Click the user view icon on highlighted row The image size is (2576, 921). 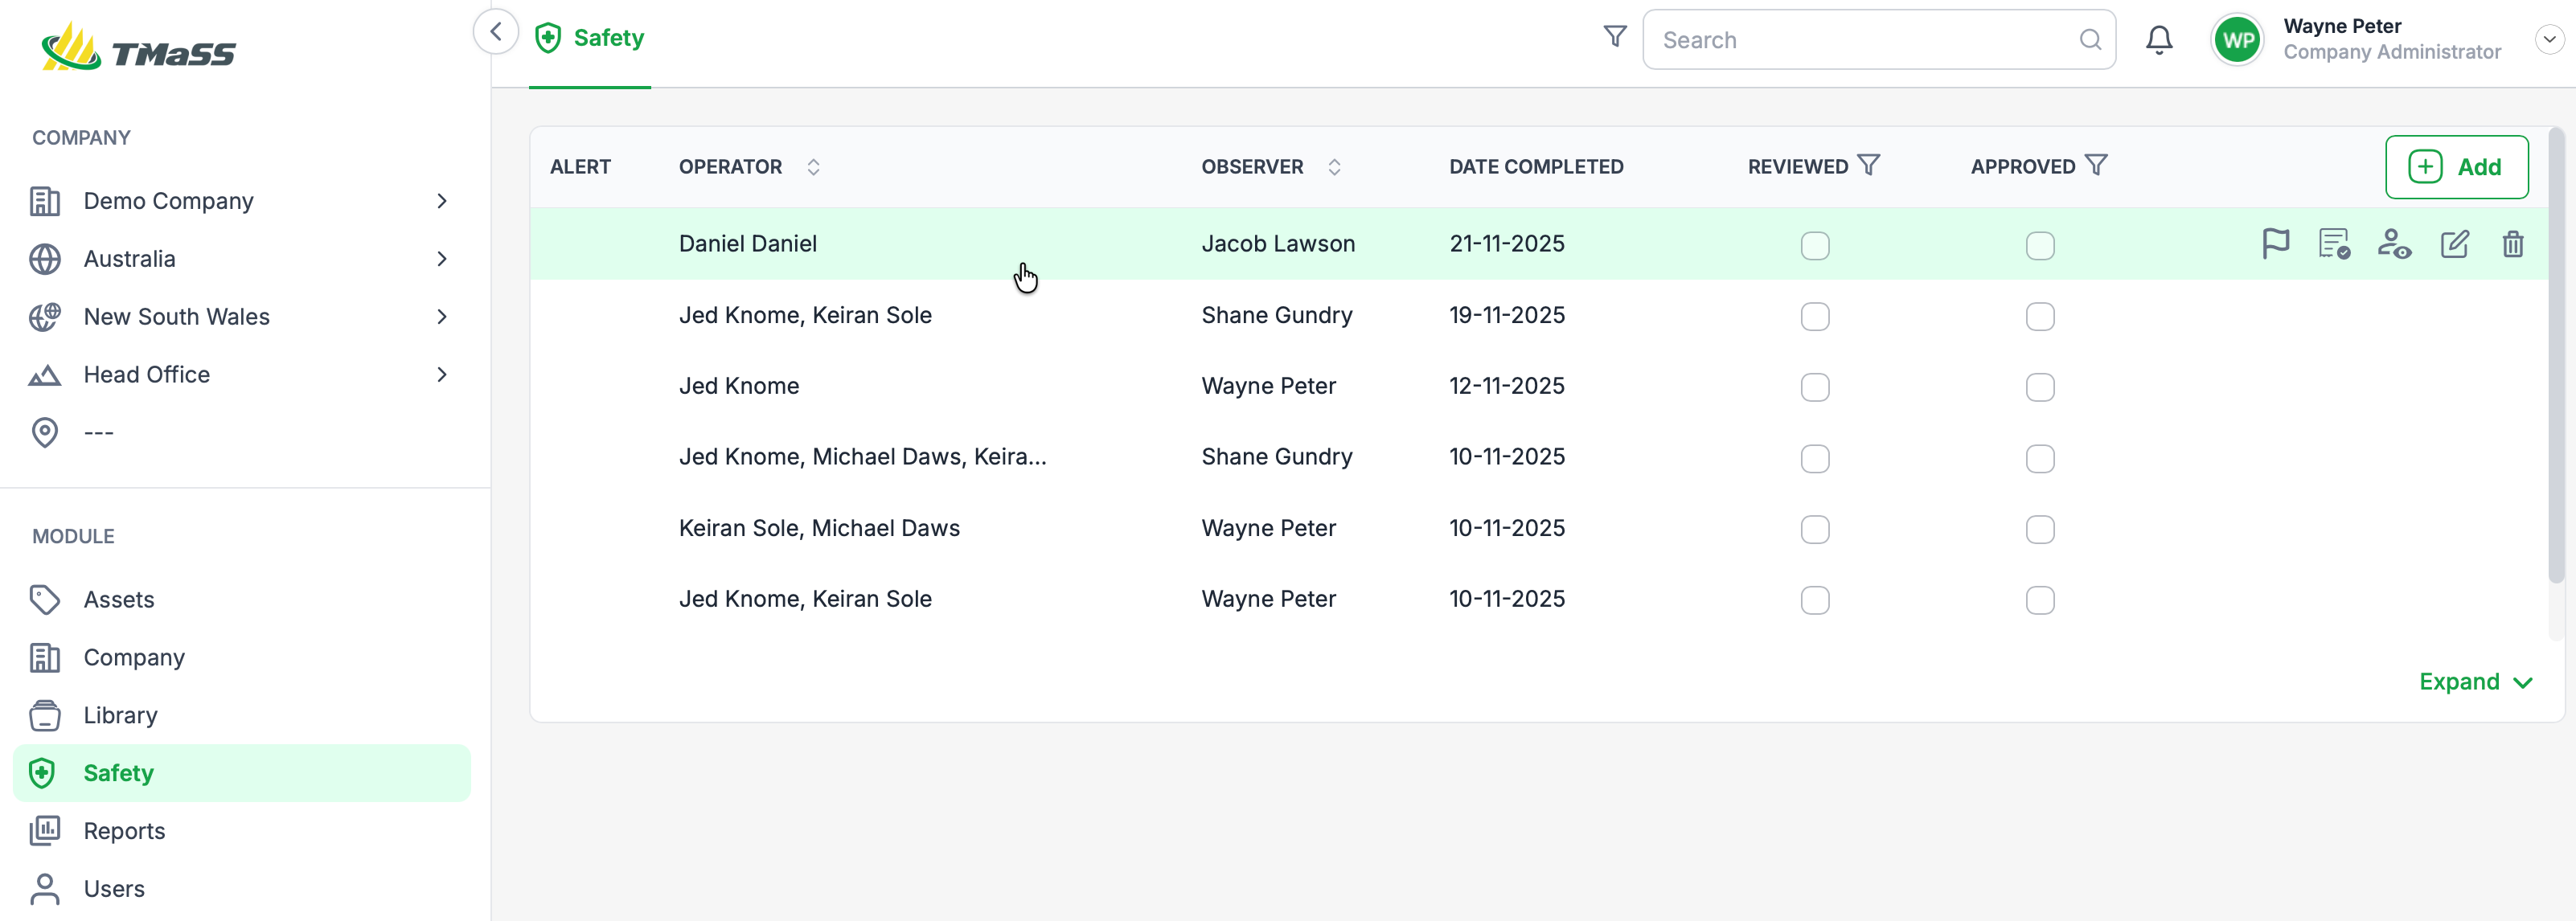coord(2394,244)
